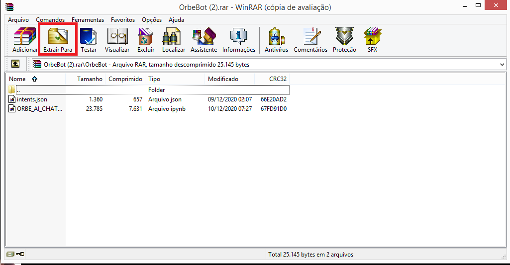This screenshot has height=265, width=510.
Task: Select the intents.json file name
Action: click(32, 99)
